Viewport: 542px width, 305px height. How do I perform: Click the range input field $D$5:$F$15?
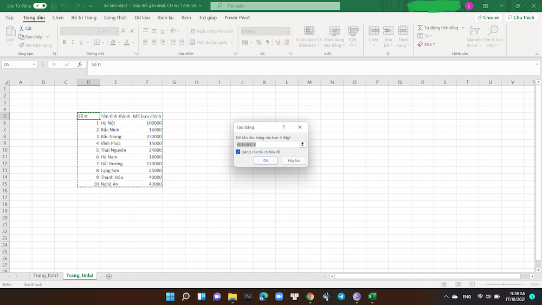267,145
